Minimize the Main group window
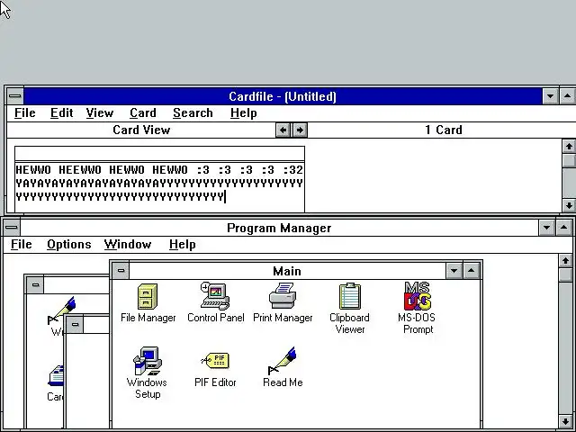Image resolution: width=576 pixels, height=432 pixels. (454, 271)
